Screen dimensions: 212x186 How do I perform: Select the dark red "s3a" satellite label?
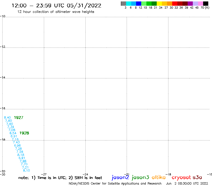[x=197, y=177]
